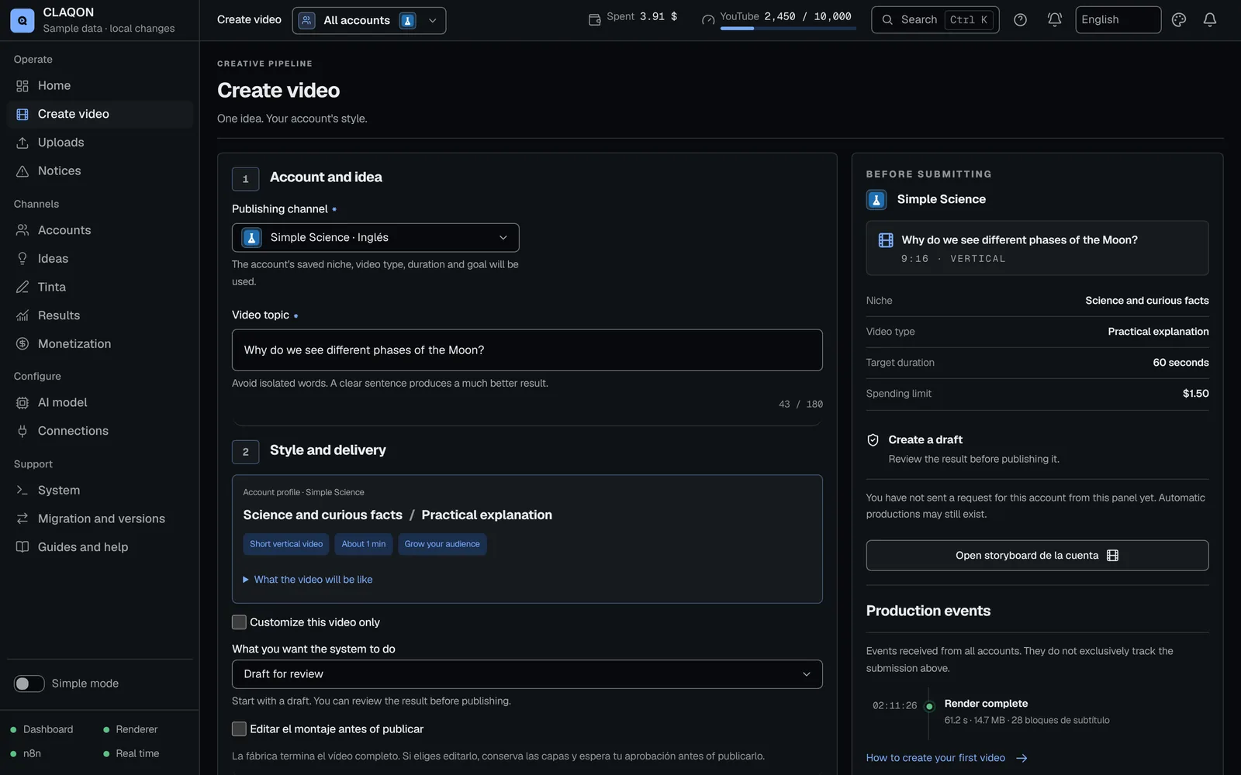
Task: Check Customize this video only
Action: click(239, 622)
